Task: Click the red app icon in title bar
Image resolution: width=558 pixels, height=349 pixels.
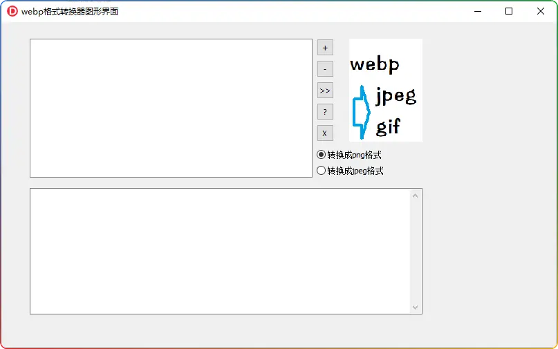Action: pos(12,11)
